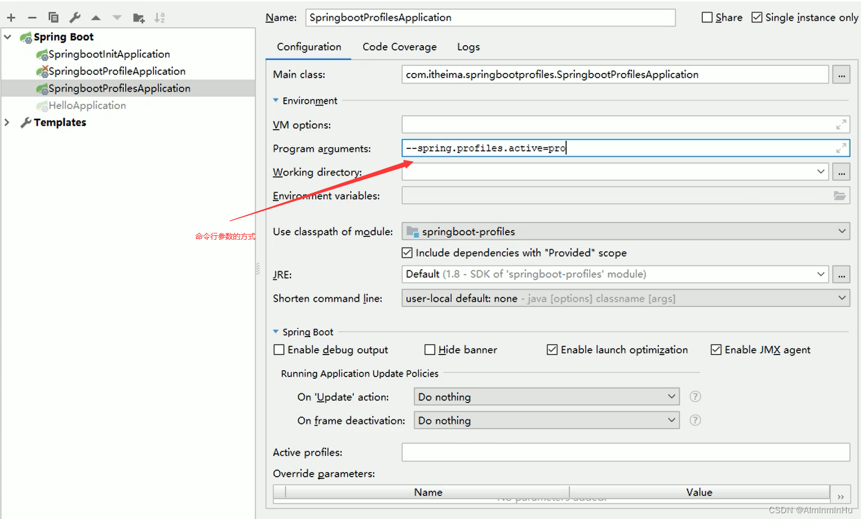This screenshot has width=861, height=519.
Task: Toggle Enable JMX agent checkbox
Action: 716,350
